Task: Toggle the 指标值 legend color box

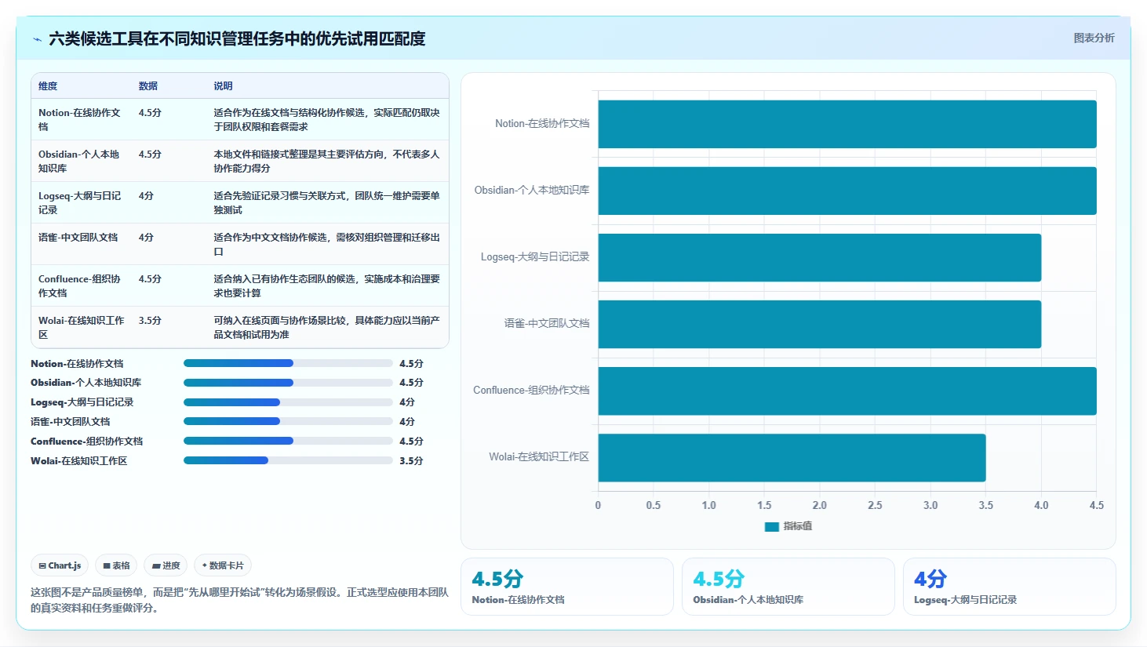Action: [771, 526]
